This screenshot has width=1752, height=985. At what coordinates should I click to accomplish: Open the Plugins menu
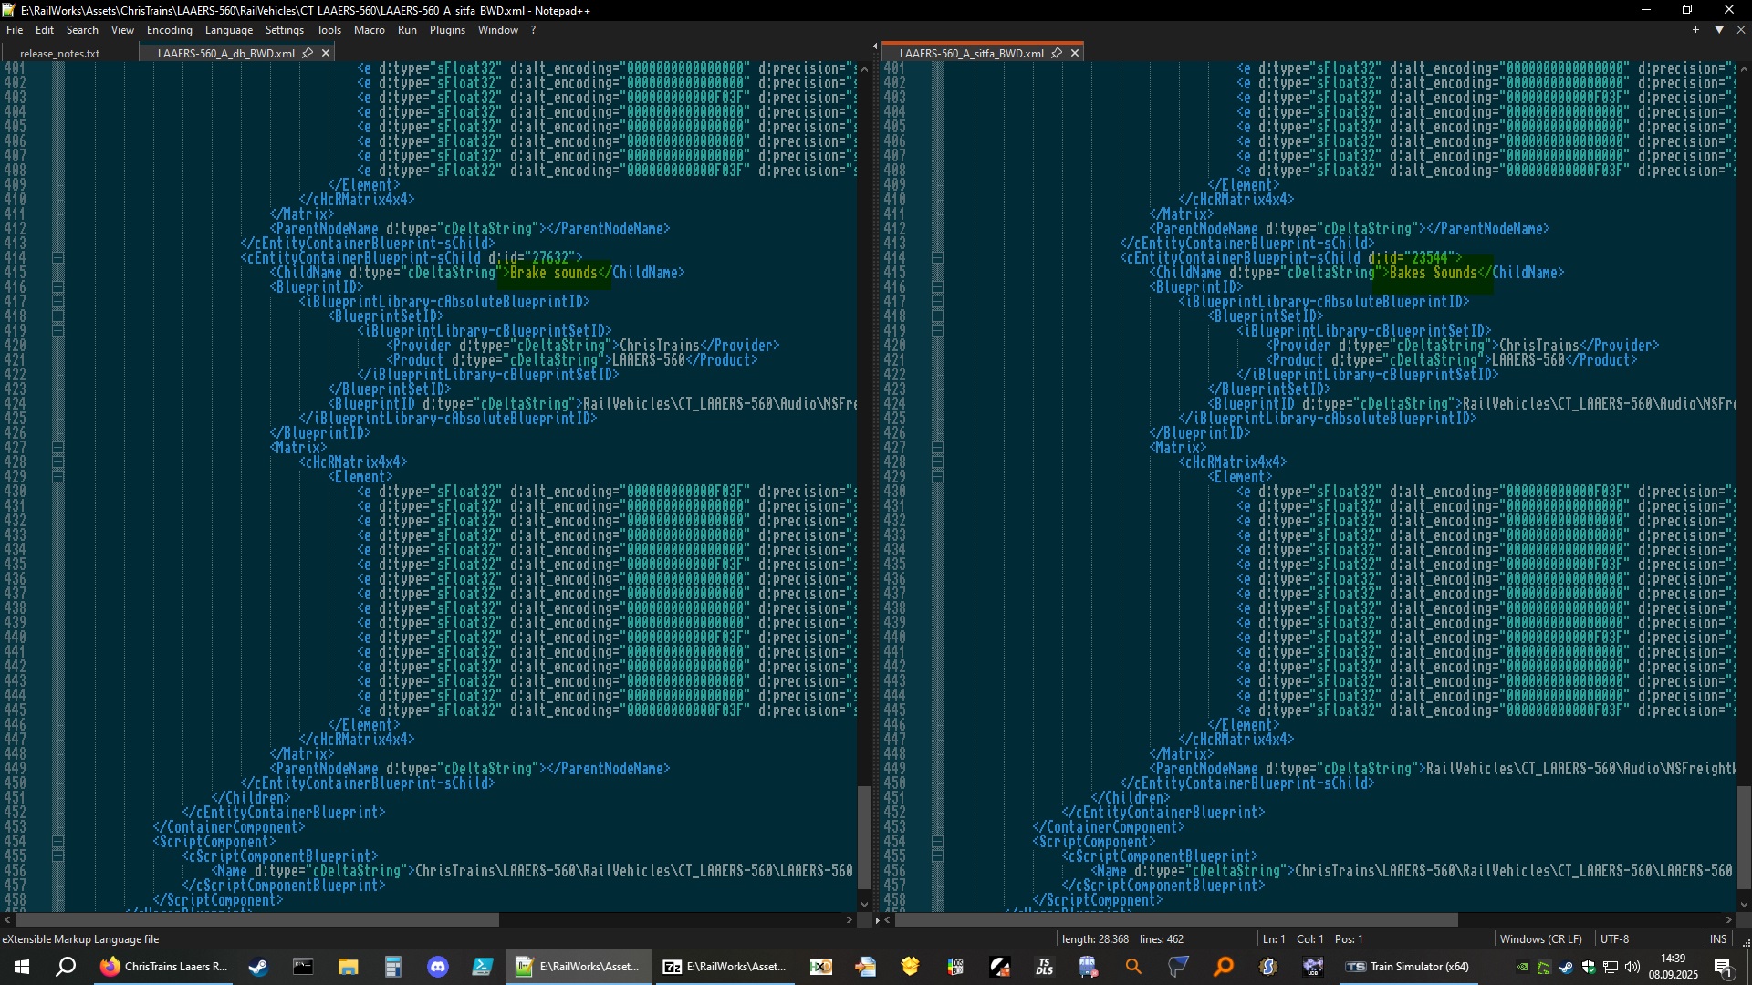point(447,30)
